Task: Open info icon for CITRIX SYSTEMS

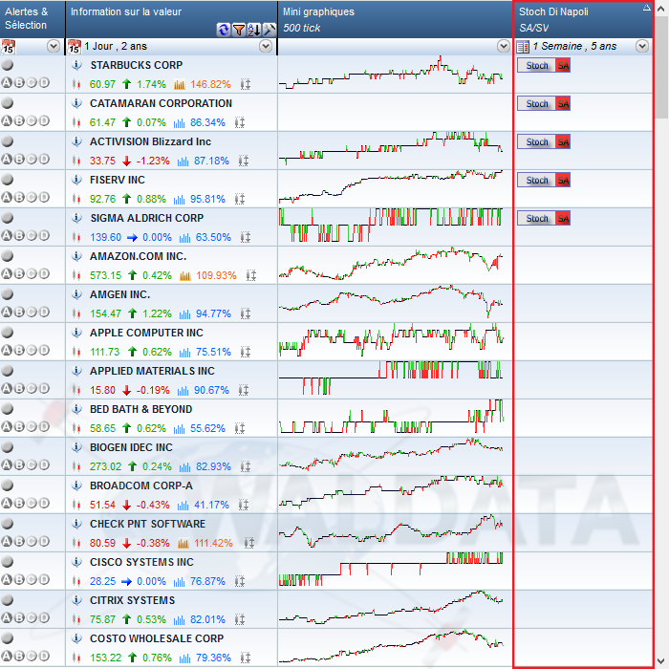Action: pyautogui.click(x=76, y=600)
